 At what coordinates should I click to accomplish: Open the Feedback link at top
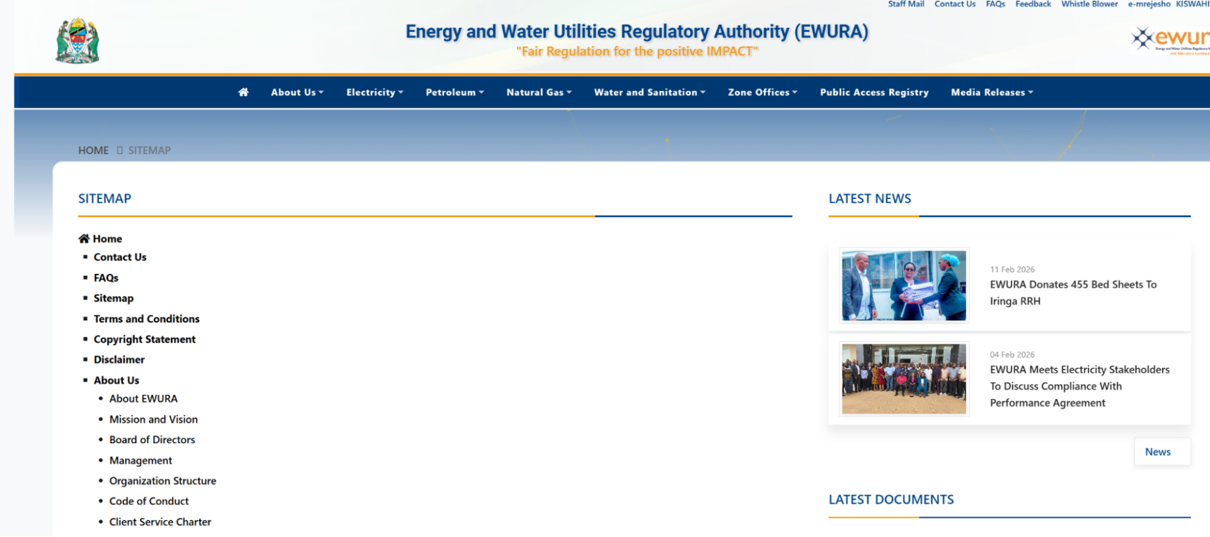(1033, 4)
